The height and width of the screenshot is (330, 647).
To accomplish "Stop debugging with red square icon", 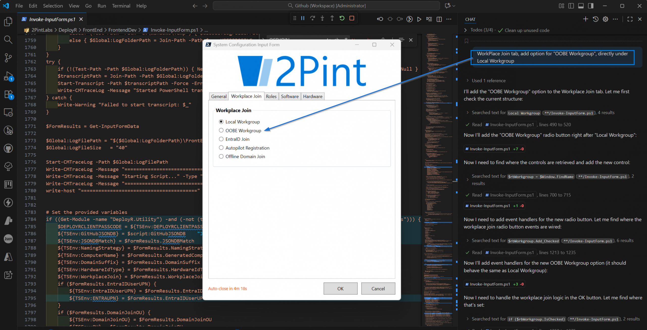I will (352, 18).
